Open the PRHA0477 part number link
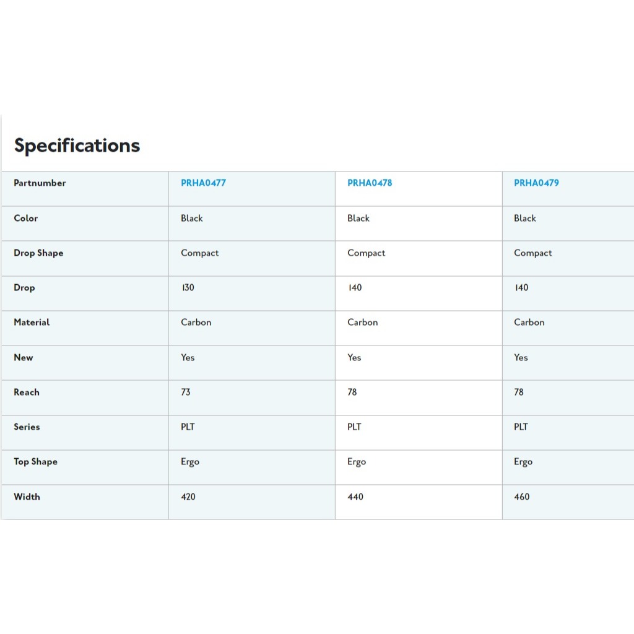This screenshot has height=634, width=634. pos(203,183)
